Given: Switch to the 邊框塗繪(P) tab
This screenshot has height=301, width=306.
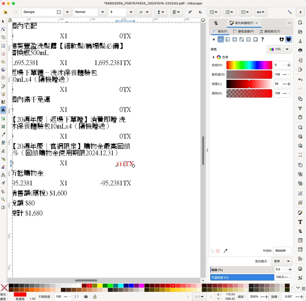Looking at the screenshot, I should pos(244,31).
